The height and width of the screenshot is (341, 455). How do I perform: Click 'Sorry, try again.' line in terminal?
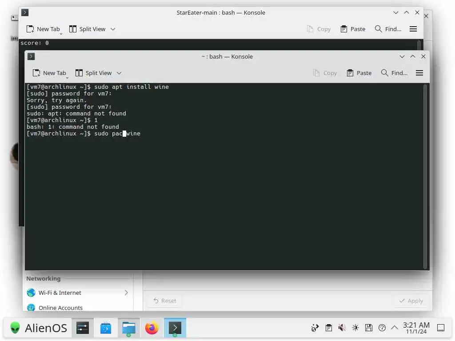pyautogui.click(x=56, y=100)
